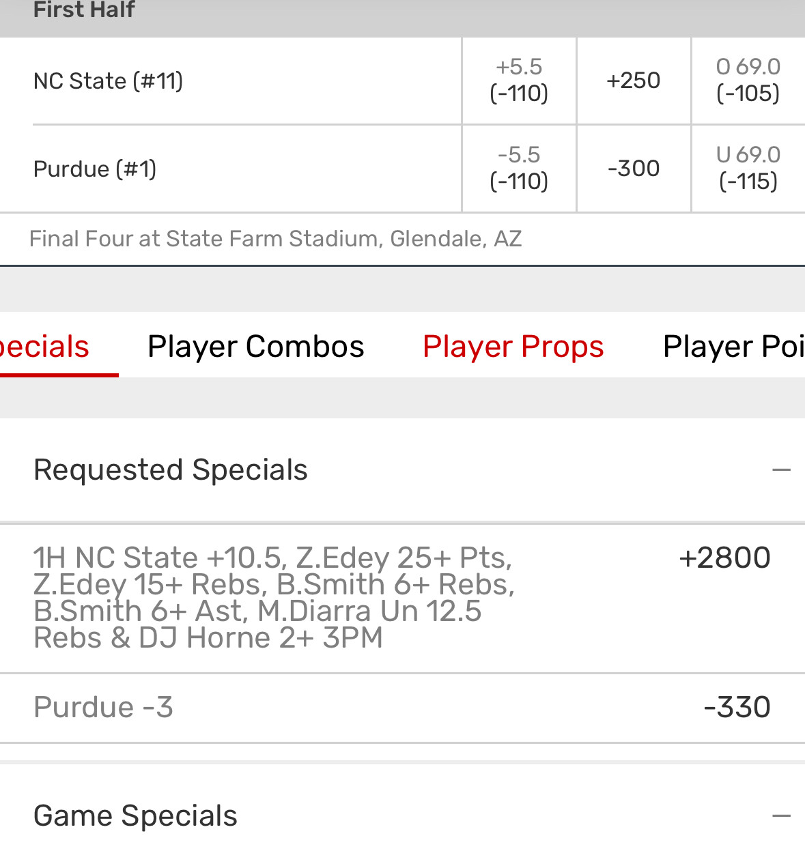Image resolution: width=805 pixels, height=866 pixels.
Task: Select NC State +250 moneyline
Action: coord(633,81)
